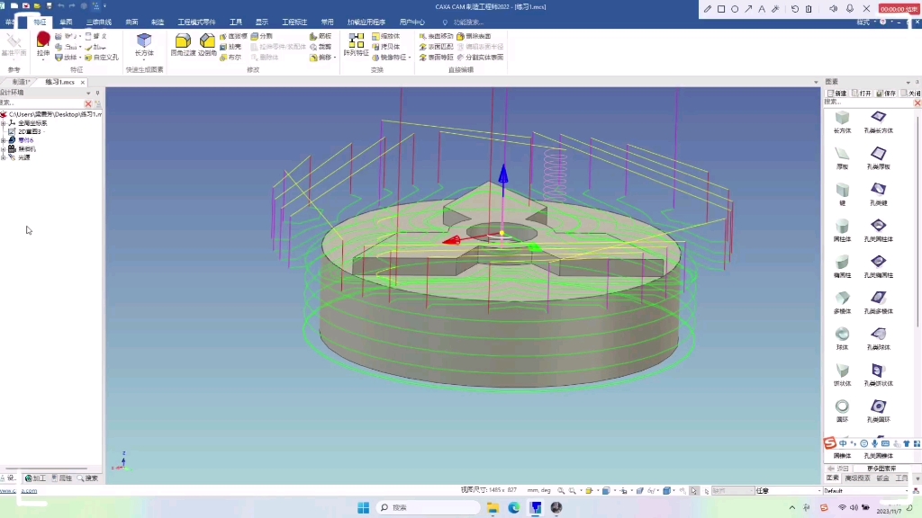Open File Explorer from taskbar
Viewport: 922px width, 518px height.
point(493,507)
